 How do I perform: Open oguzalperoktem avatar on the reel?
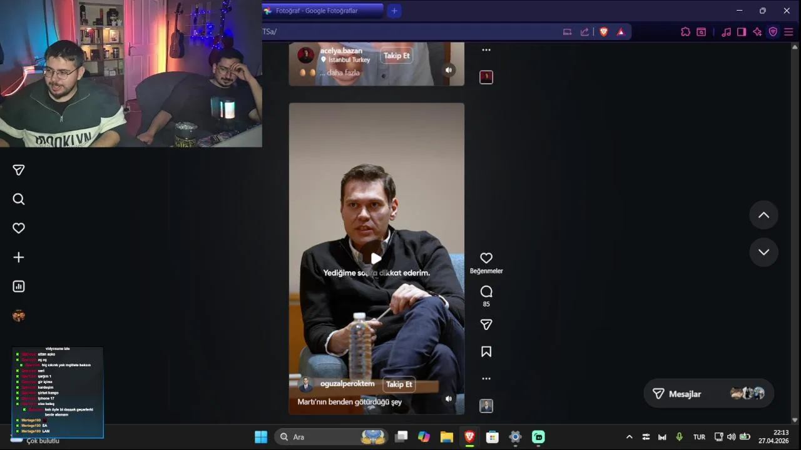point(306,384)
